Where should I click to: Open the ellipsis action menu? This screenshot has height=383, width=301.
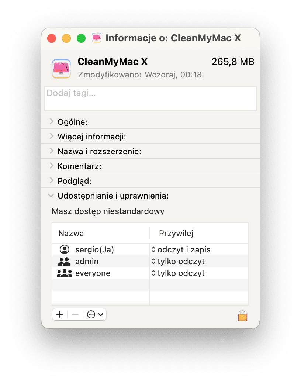click(95, 314)
